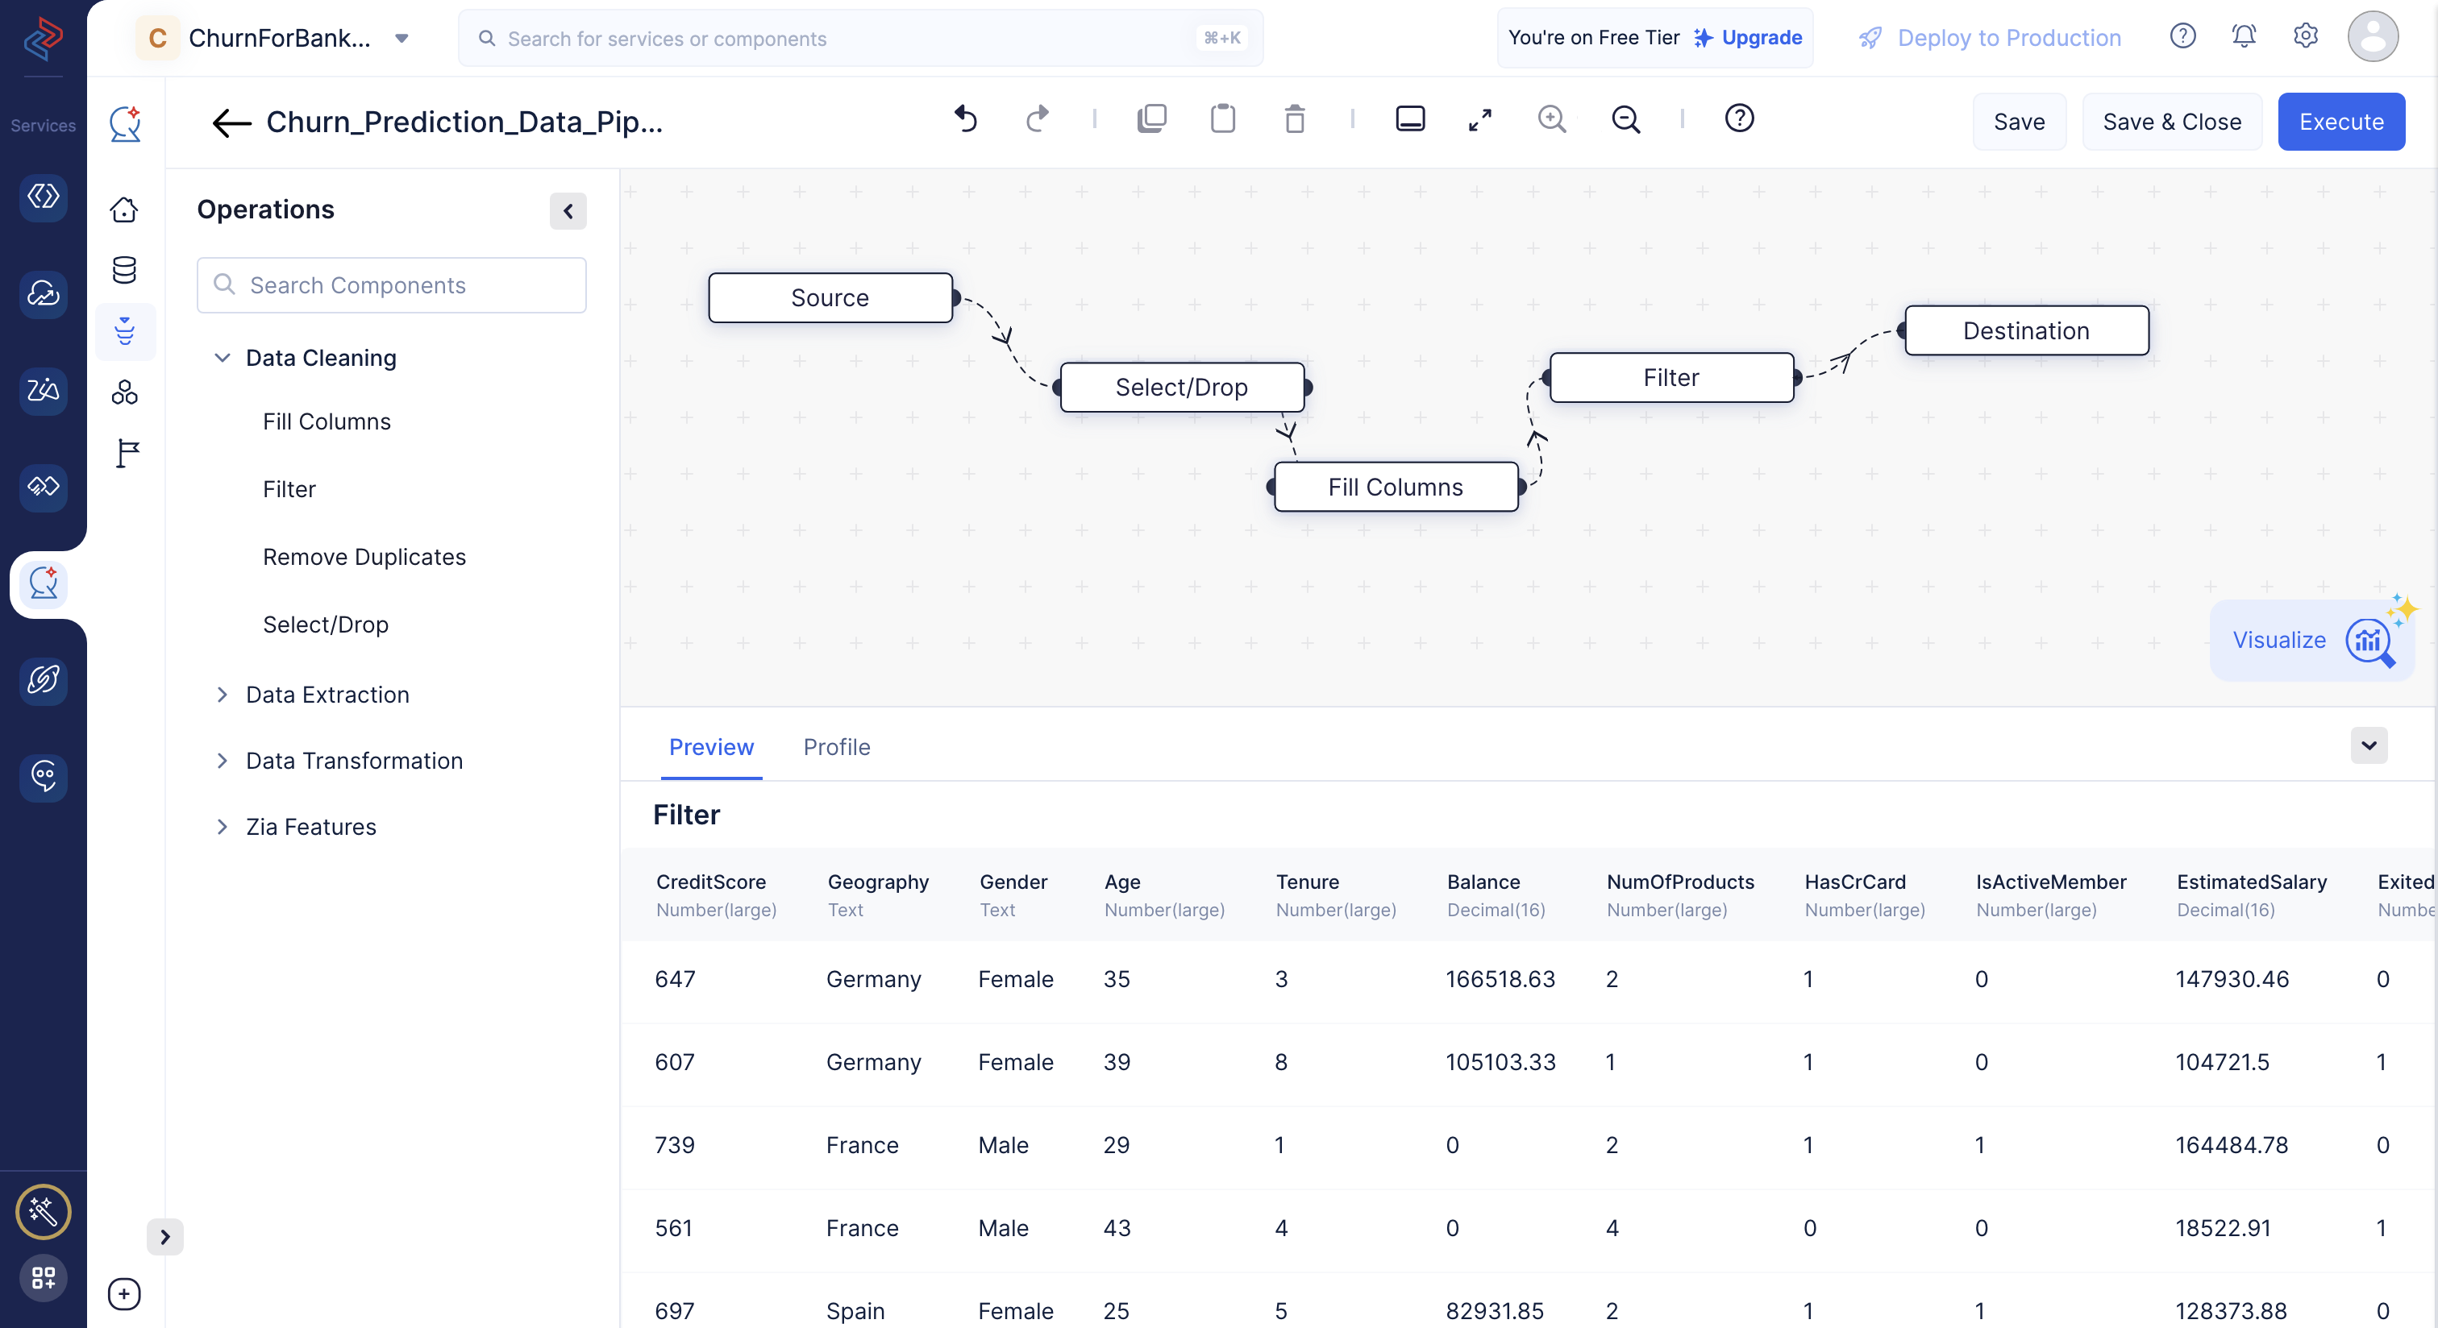Toggle the left operations panel collapse
The height and width of the screenshot is (1328, 2438).
568,210
